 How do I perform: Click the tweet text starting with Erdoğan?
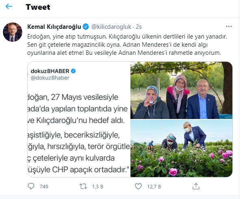127,45
